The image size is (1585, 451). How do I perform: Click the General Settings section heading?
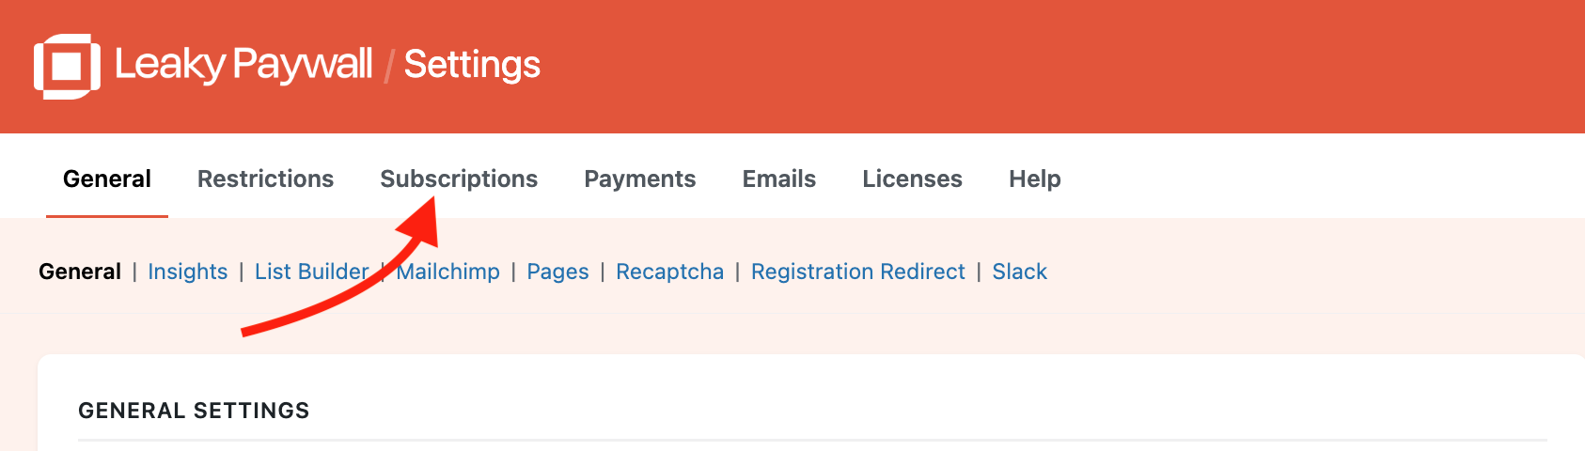(x=194, y=411)
